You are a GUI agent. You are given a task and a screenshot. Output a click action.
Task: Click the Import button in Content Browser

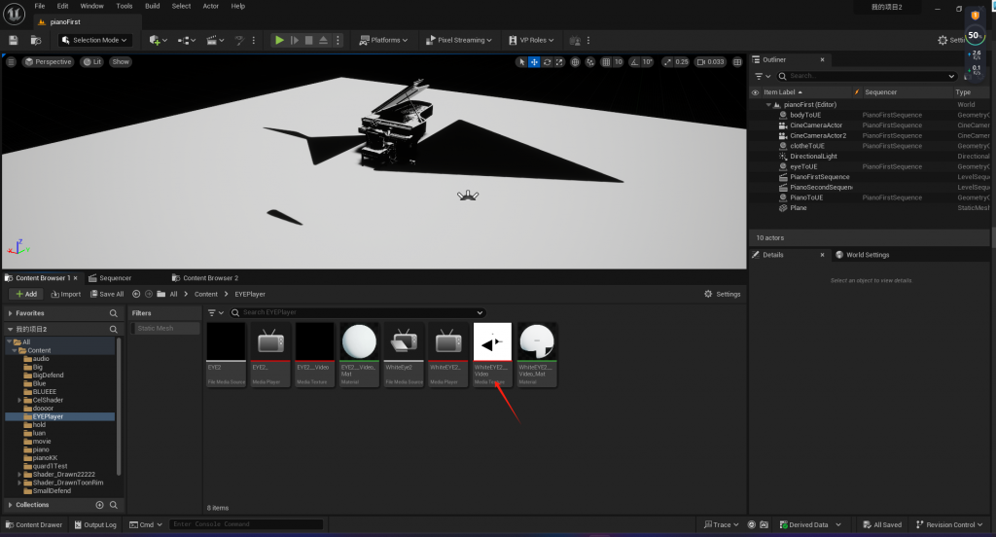pyautogui.click(x=65, y=294)
